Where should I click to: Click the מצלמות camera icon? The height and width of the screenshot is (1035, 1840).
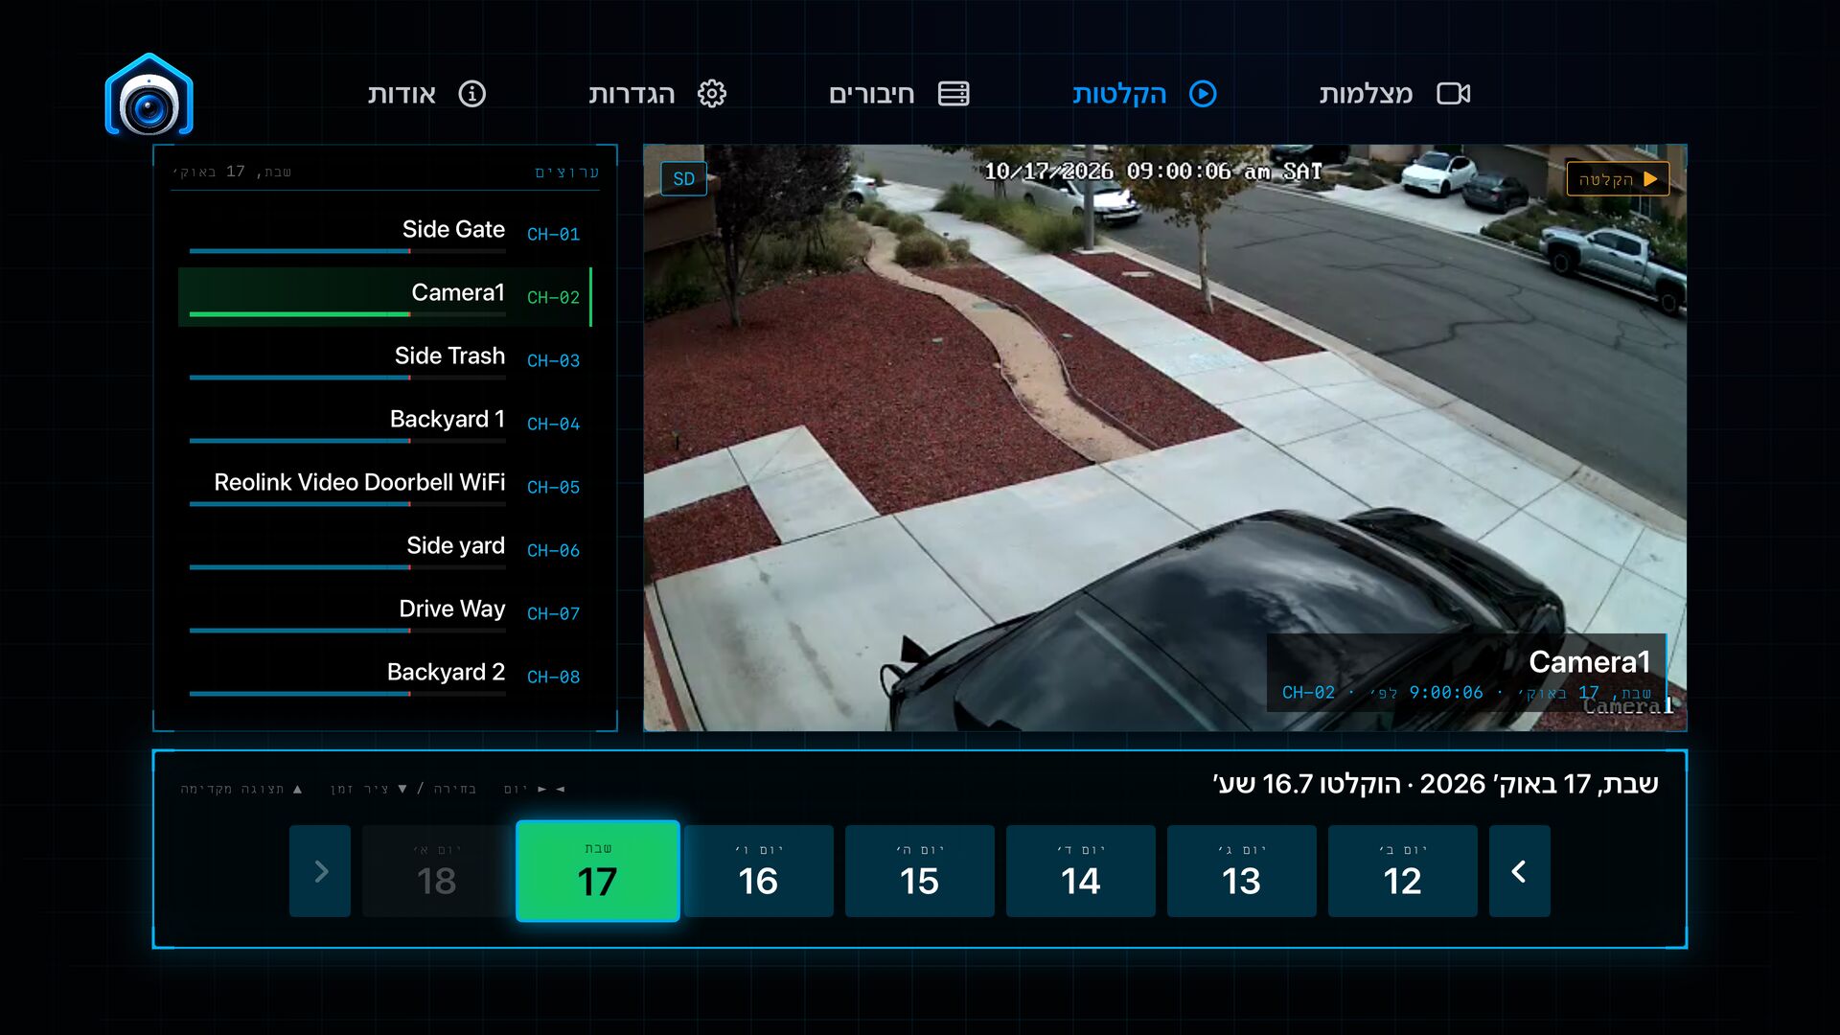(x=1453, y=94)
